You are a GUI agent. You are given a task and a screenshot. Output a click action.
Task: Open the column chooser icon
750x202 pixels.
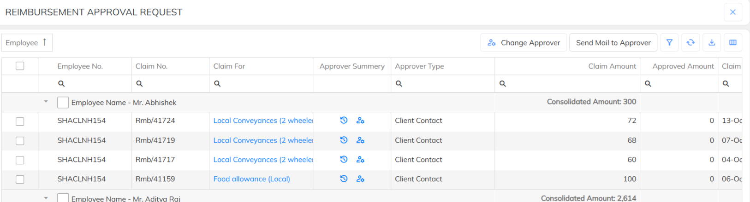point(733,43)
